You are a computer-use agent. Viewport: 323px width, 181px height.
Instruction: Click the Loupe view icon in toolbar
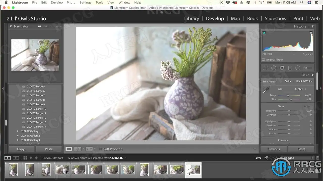69,149
